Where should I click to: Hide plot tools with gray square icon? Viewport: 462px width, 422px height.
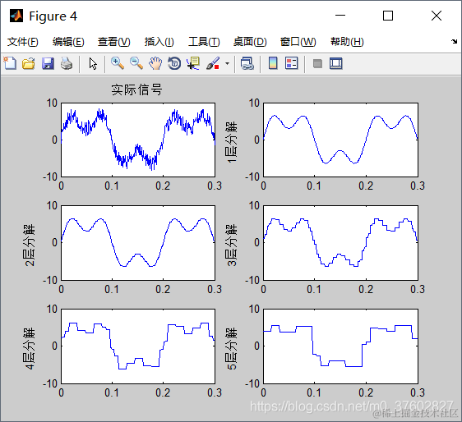(317, 63)
